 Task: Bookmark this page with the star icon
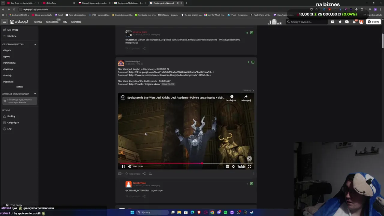[x=316, y=9]
